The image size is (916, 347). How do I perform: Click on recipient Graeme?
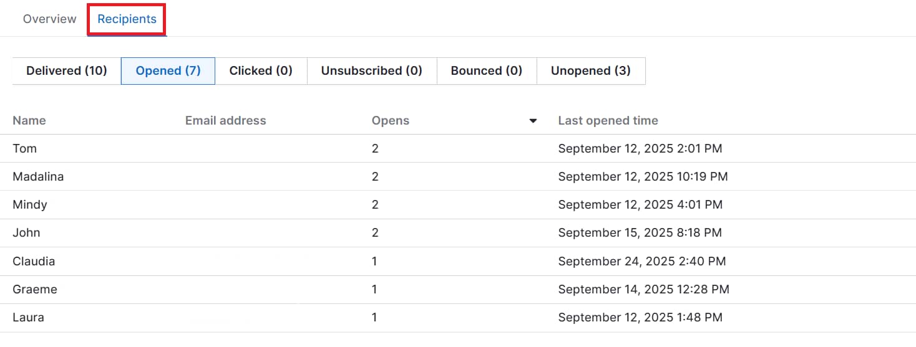click(35, 289)
